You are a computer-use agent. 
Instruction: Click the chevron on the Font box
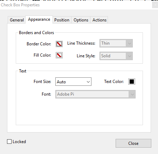pos(132,94)
